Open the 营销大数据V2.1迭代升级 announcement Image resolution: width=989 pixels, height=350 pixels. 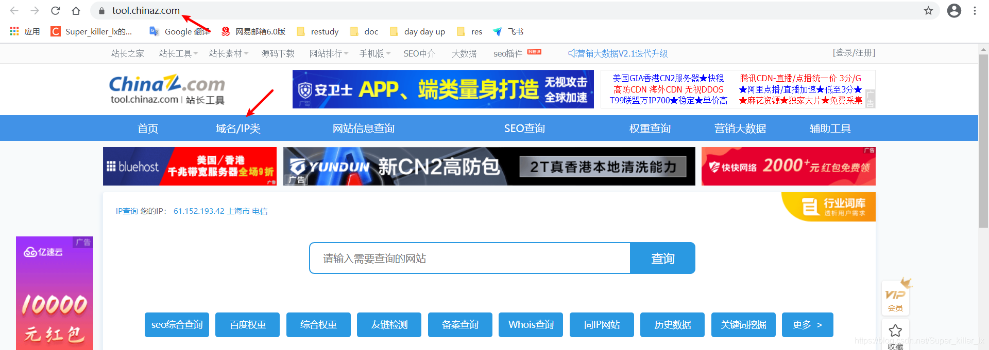(618, 53)
